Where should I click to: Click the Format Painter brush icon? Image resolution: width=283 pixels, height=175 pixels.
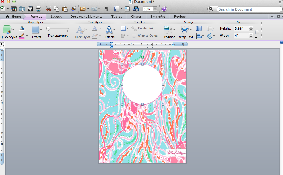pos(73,9)
